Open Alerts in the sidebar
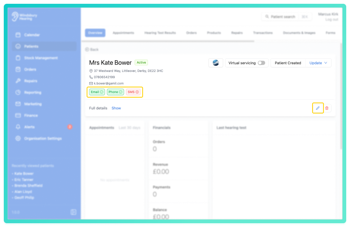 pyautogui.click(x=44, y=127)
